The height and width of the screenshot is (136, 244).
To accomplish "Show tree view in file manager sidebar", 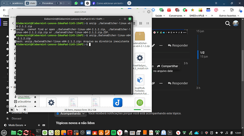I will point(17,110).
